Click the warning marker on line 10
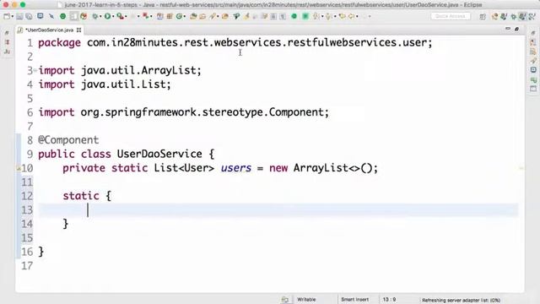Image resolution: width=540 pixels, height=304 pixels. (x=19, y=168)
